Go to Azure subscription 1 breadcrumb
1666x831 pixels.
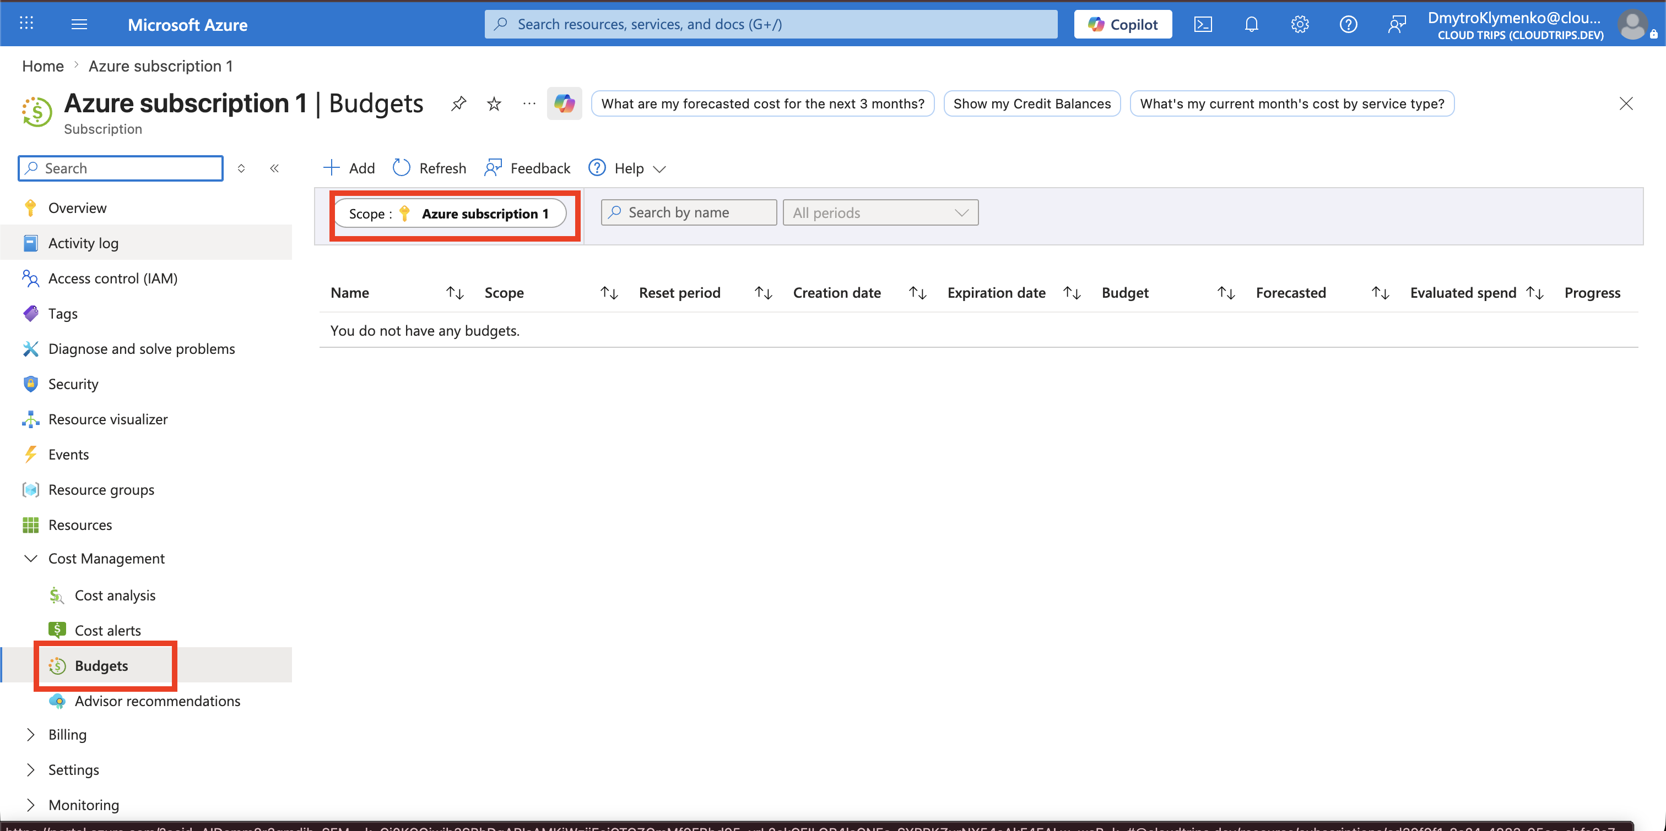[x=160, y=66]
